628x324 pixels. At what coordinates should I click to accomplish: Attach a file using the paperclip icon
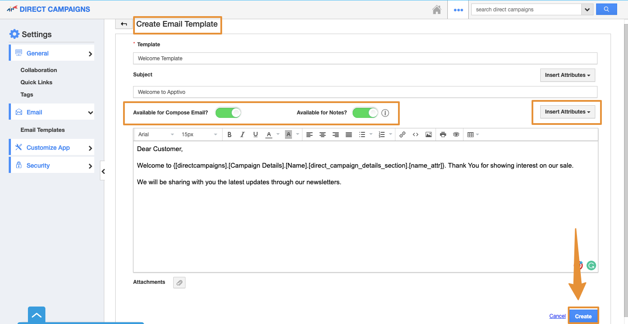pyautogui.click(x=179, y=283)
